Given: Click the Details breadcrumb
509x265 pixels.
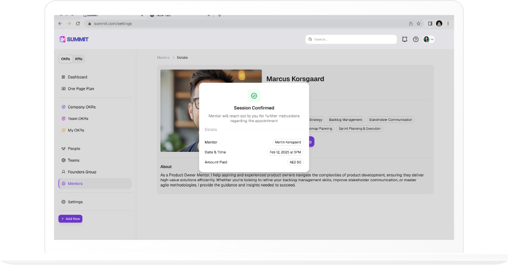Looking at the screenshot, I should [182, 58].
